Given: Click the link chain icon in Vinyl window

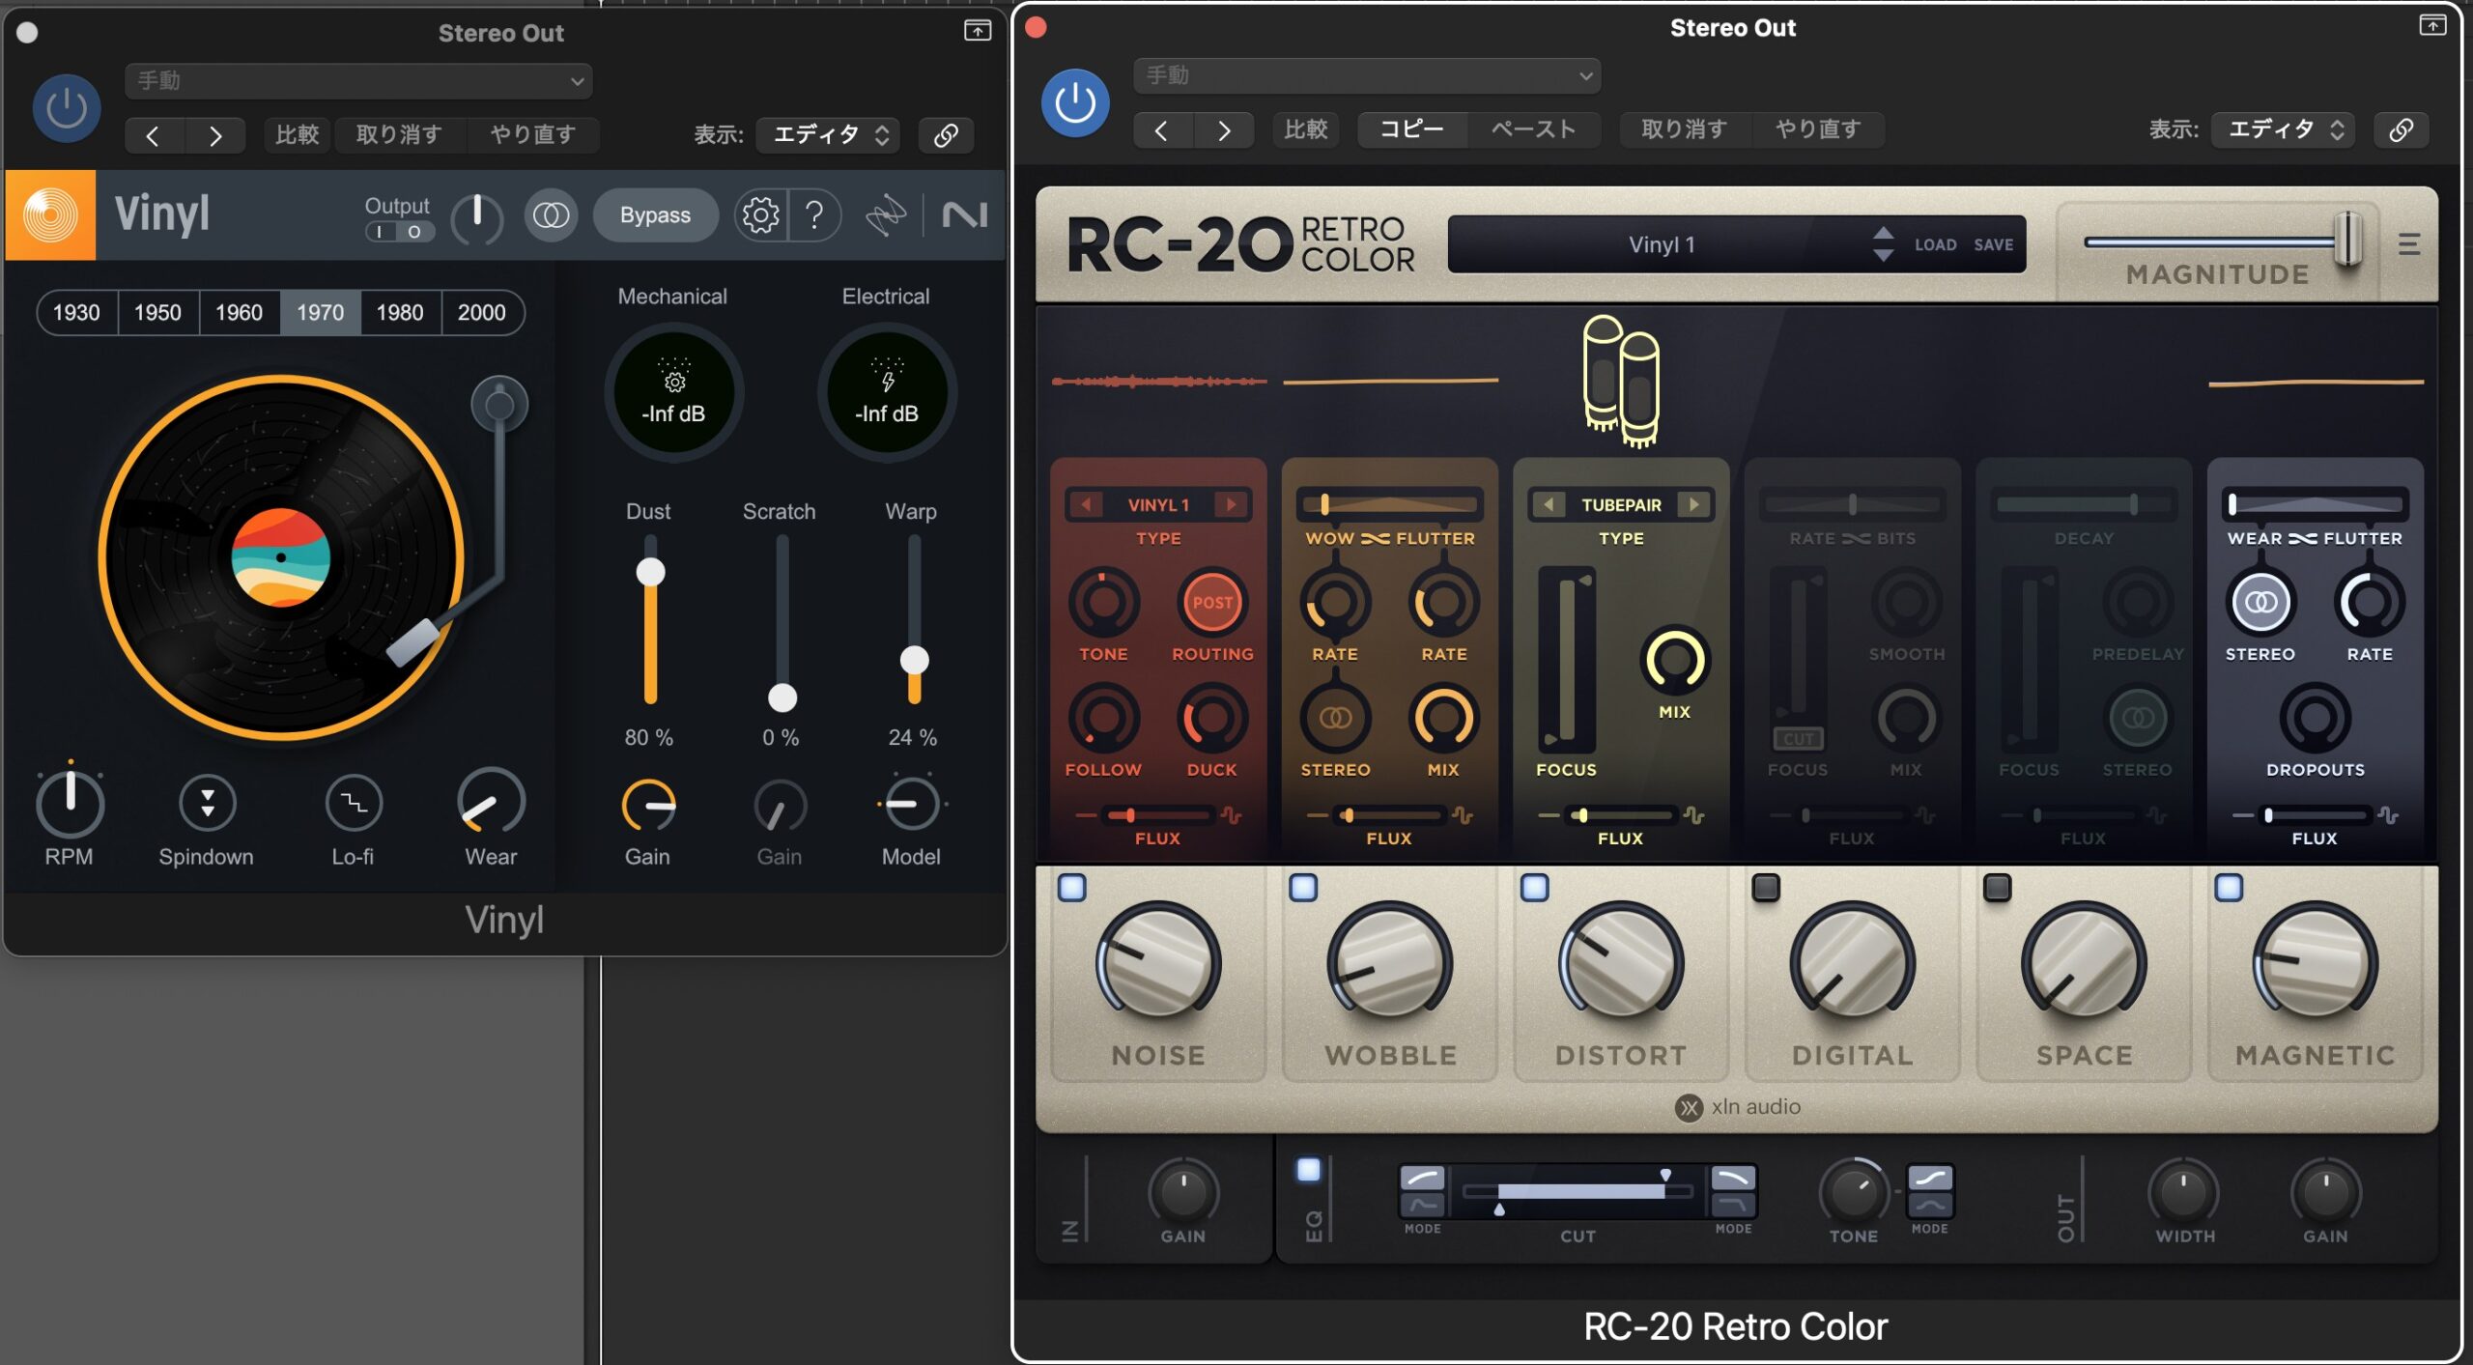Looking at the screenshot, I should click(946, 135).
